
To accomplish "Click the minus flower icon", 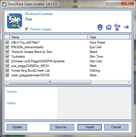I will (x=126, y=27).
